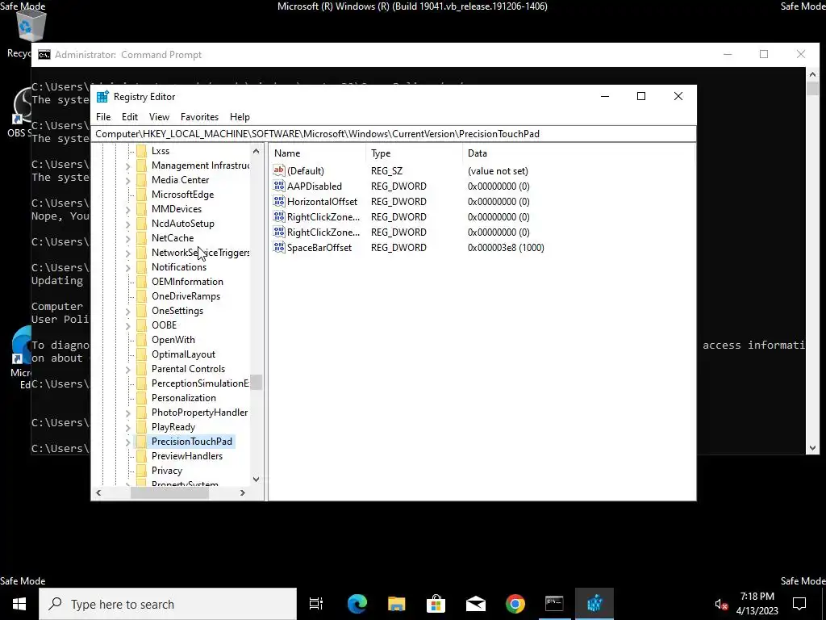
Task: Switch to Command Prompt taskbar icon
Action: 554,604
